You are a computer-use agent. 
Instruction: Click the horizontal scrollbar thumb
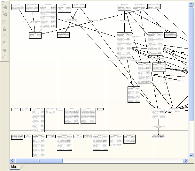tap(39, 160)
